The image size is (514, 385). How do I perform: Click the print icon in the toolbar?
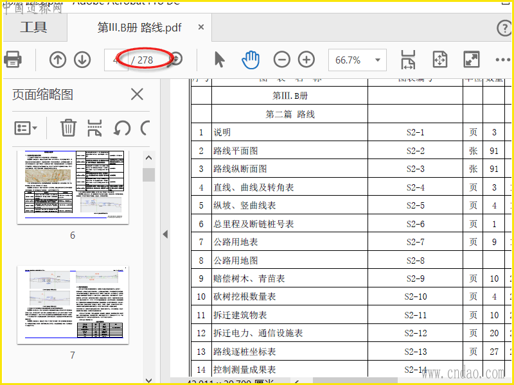point(13,60)
